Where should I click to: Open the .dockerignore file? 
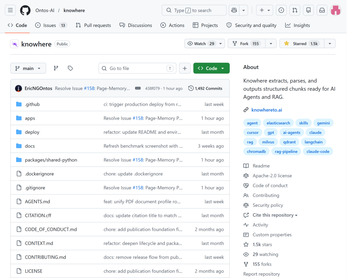click(39, 174)
